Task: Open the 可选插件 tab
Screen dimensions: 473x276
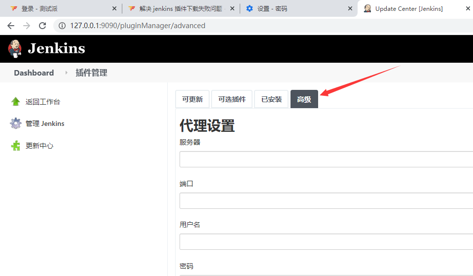Action: click(232, 99)
